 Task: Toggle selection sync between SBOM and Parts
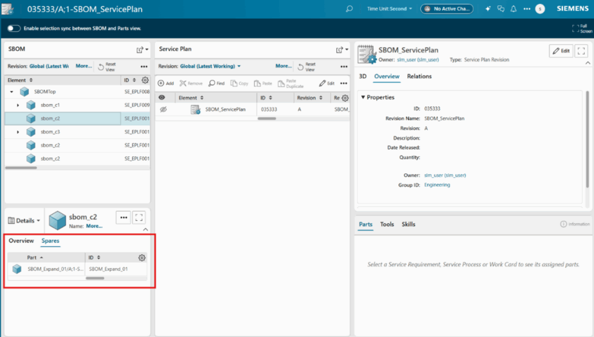(x=14, y=28)
